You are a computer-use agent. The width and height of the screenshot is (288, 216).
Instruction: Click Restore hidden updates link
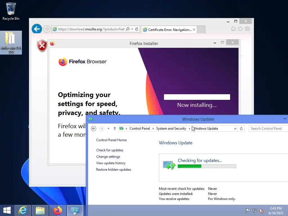coord(114,170)
